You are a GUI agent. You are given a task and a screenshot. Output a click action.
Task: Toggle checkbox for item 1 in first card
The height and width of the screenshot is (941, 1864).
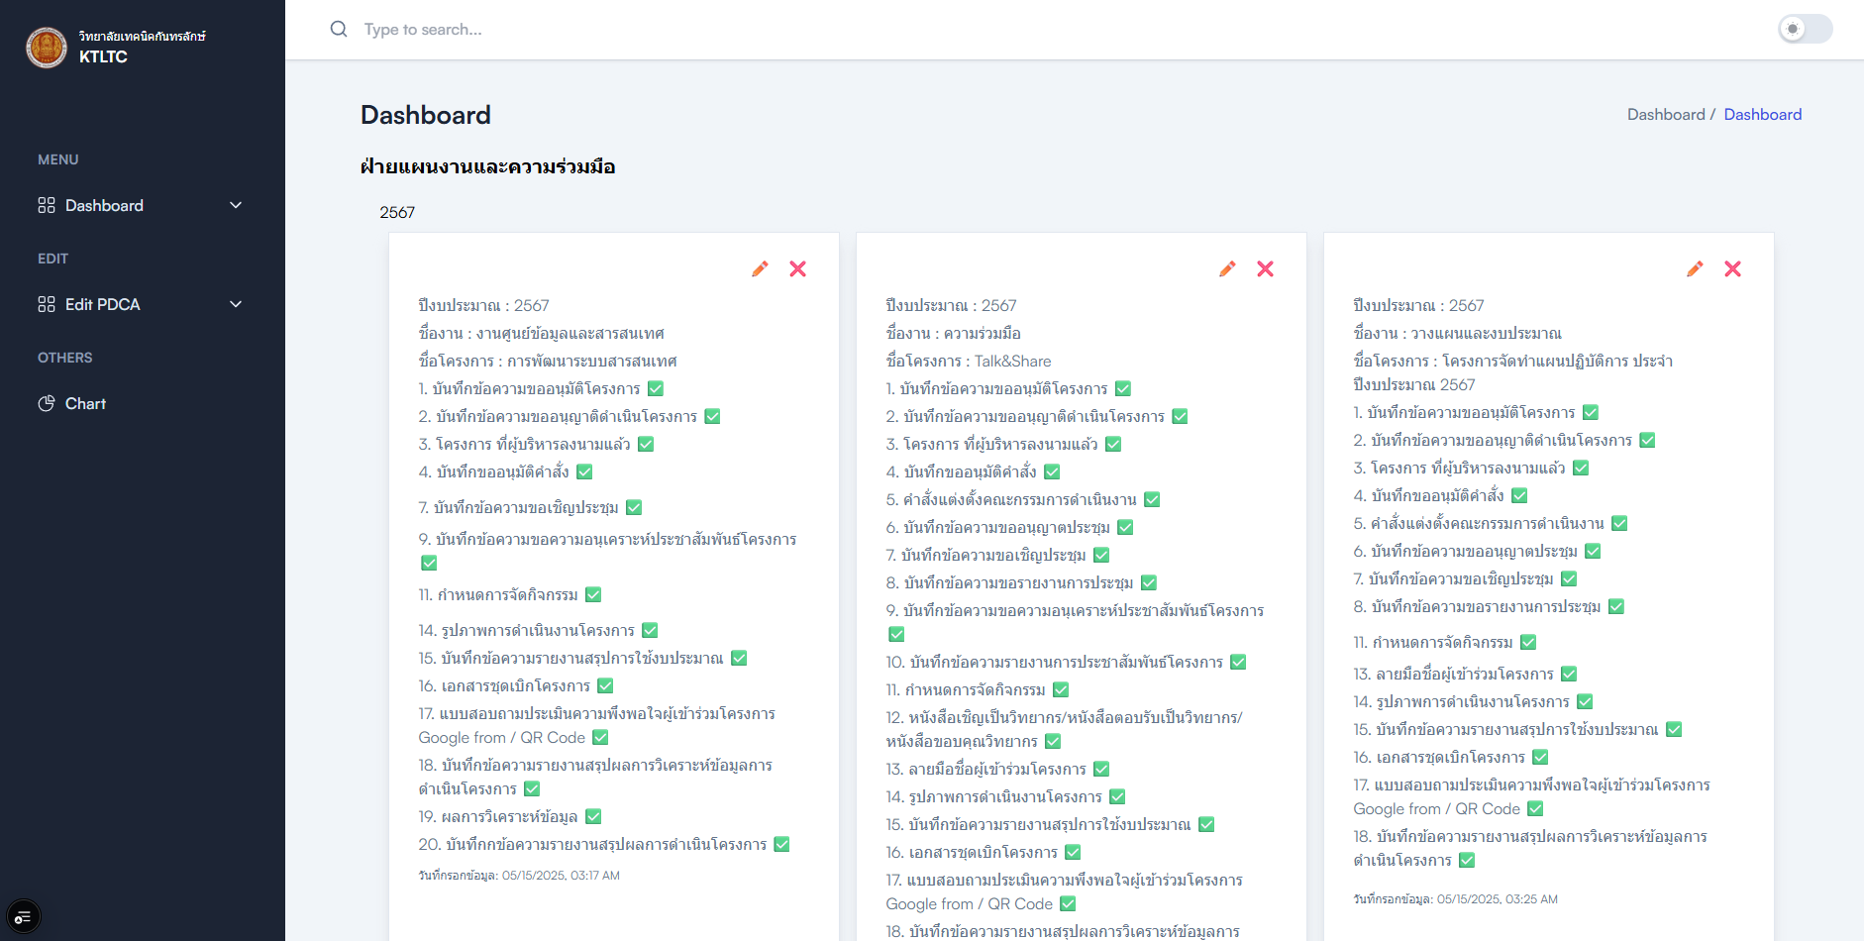(x=656, y=389)
